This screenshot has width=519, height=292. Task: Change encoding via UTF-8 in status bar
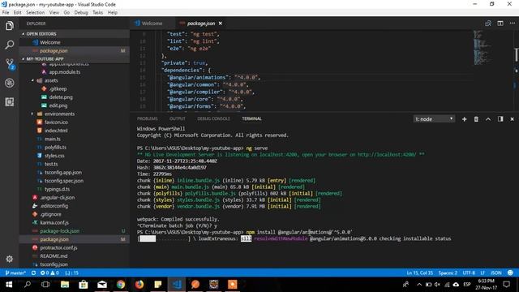pos(469,273)
